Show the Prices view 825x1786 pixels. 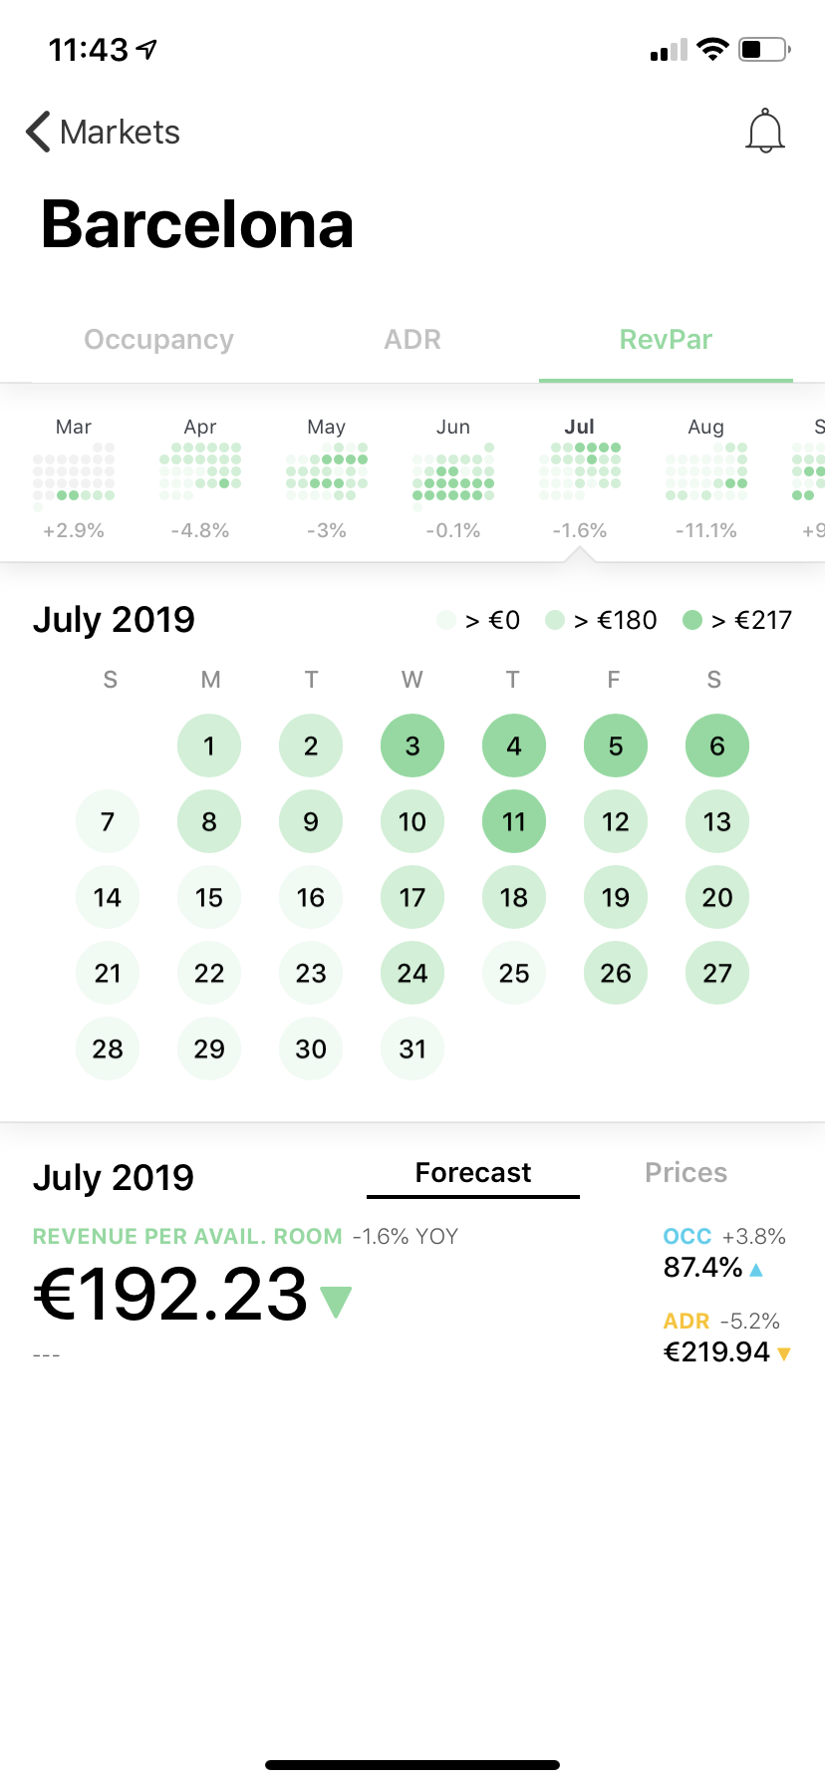(686, 1173)
